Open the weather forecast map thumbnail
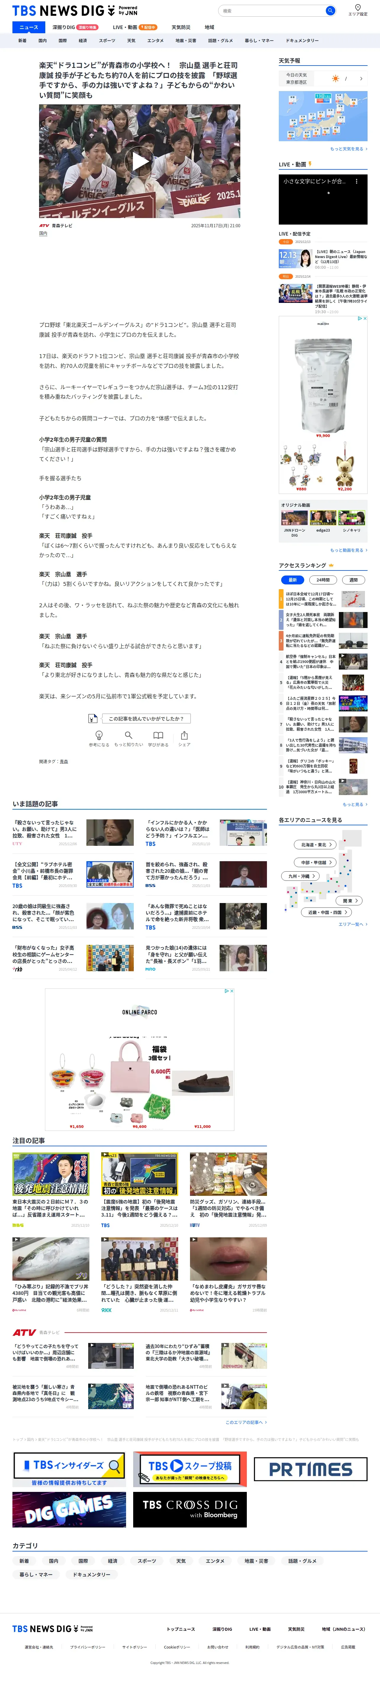 click(323, 116)
